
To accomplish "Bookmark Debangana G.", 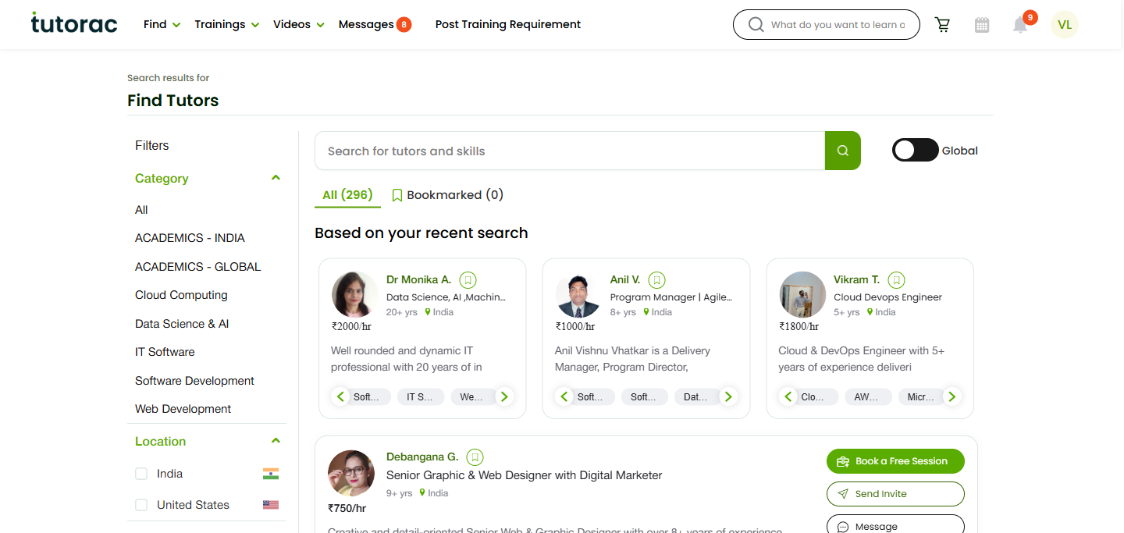I will 475,457.
